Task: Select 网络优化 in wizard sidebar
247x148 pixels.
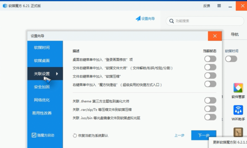Action: pyautogui.click(x=45, y=100)
